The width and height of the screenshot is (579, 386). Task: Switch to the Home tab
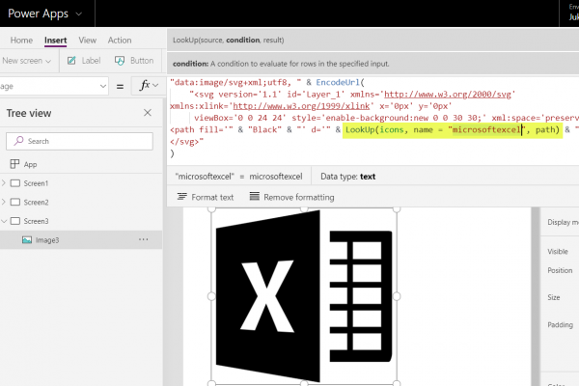[21, 41]
